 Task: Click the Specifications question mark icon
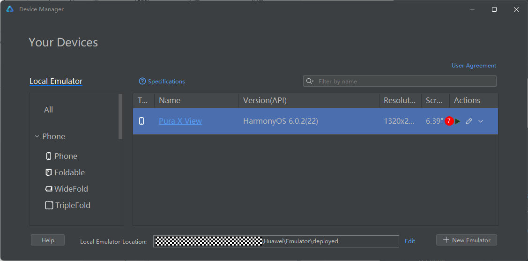click(142, 81)
